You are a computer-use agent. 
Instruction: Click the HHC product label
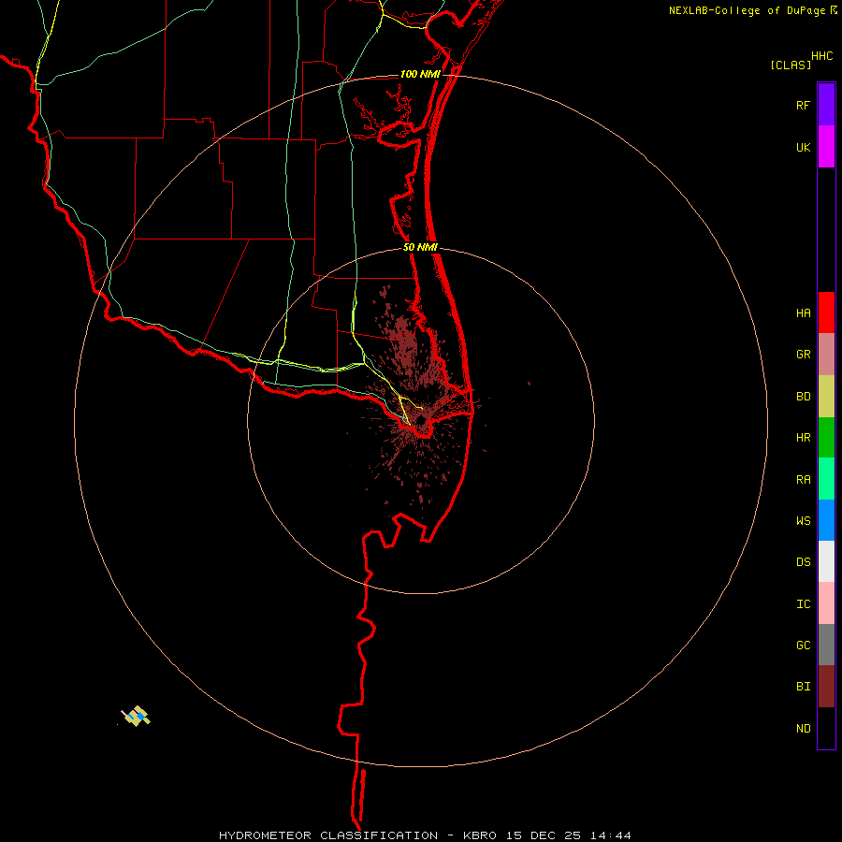coord(821,56)
